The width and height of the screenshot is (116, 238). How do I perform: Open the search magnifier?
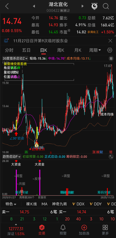point(106,6)
